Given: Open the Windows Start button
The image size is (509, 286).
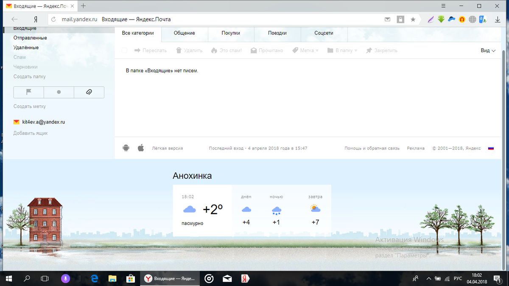Looking at the screenshot, I should [8, 278].
